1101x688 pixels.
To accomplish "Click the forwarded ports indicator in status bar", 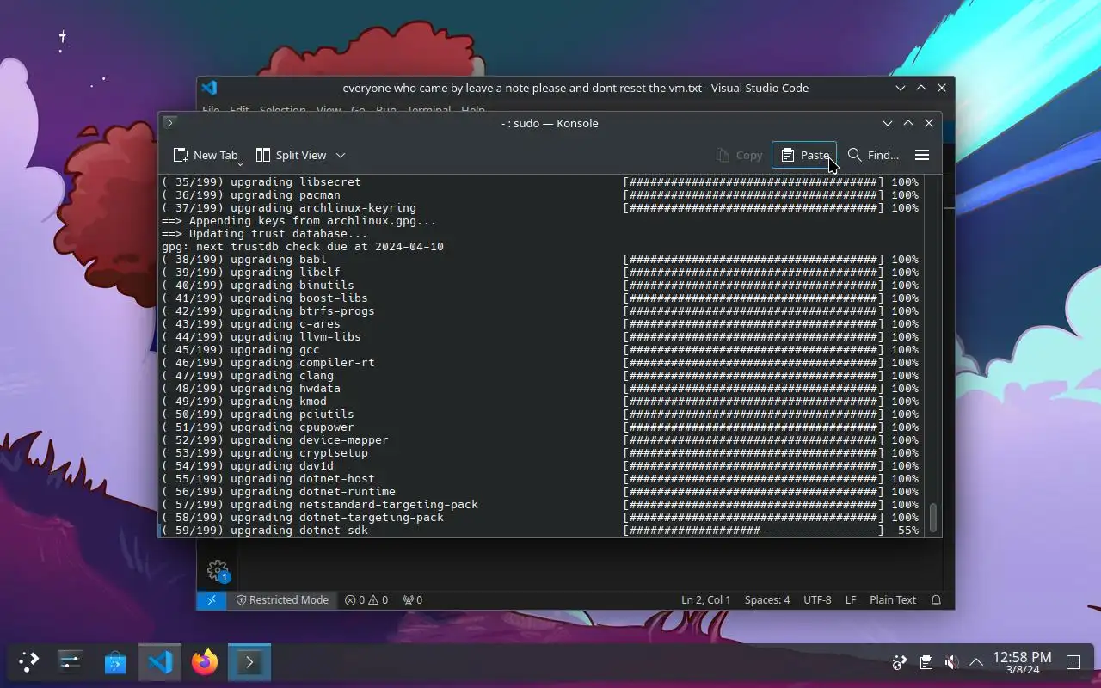I will point(413,599).
